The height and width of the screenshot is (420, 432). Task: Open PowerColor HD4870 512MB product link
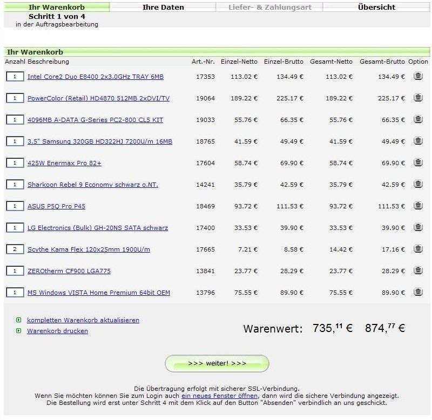(98, 98)
